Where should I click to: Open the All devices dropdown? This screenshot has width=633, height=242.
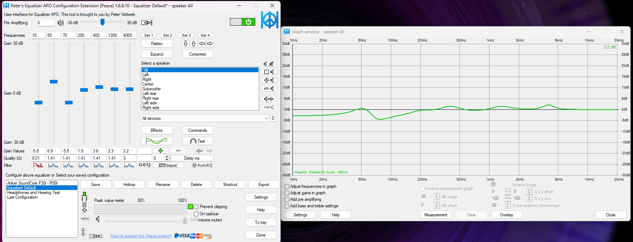click(205, 118)
